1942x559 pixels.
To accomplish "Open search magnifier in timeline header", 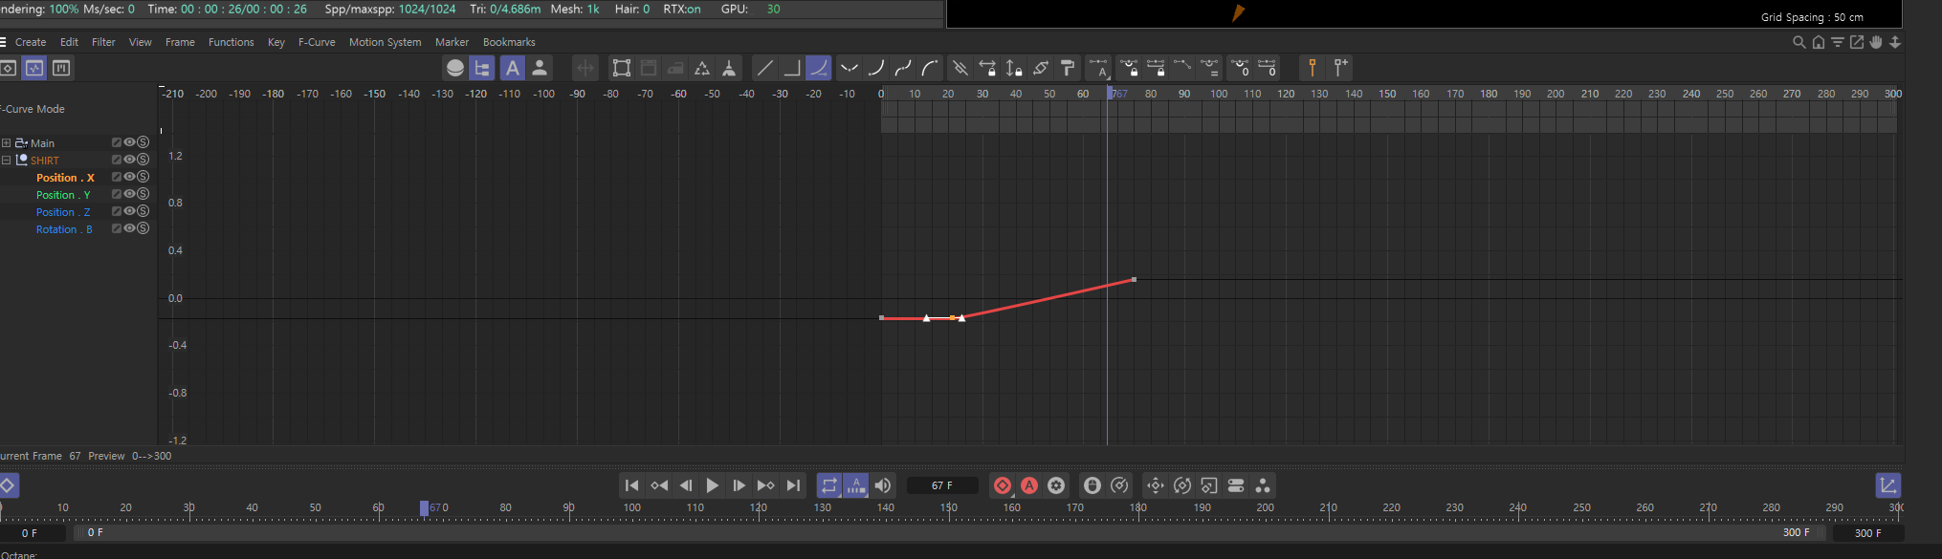I will coord(1799,42).
